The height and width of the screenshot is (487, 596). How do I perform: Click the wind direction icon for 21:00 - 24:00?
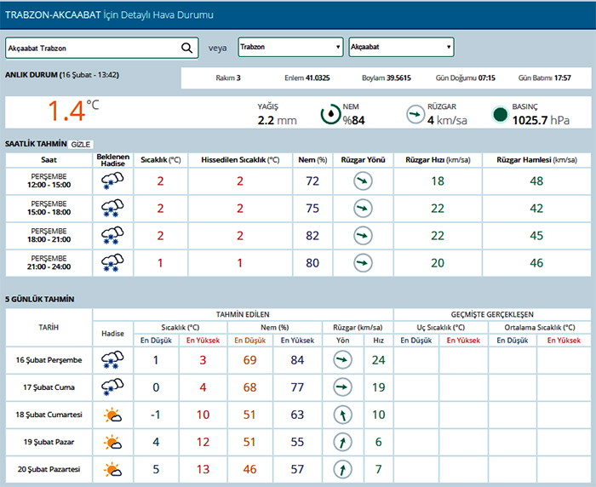tap(364, 263)
